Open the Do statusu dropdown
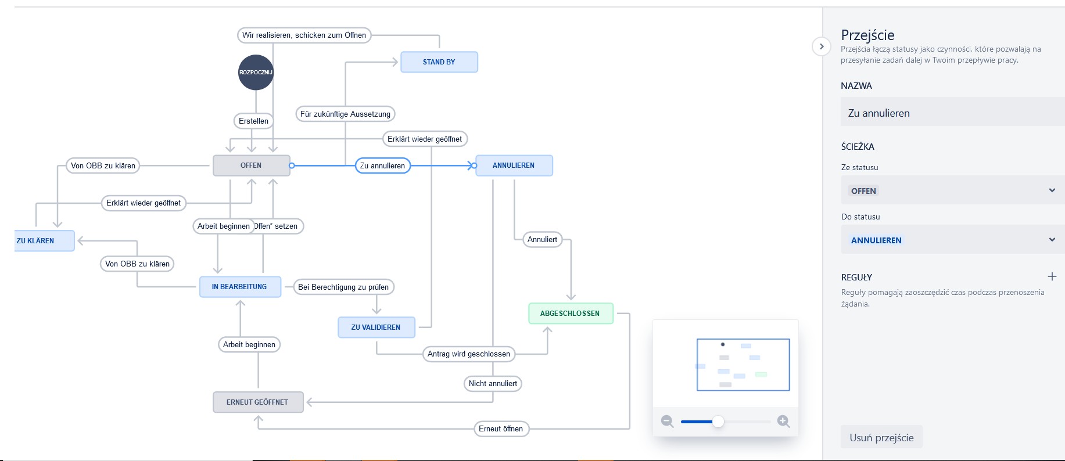1065x461 pixels. 953,240
